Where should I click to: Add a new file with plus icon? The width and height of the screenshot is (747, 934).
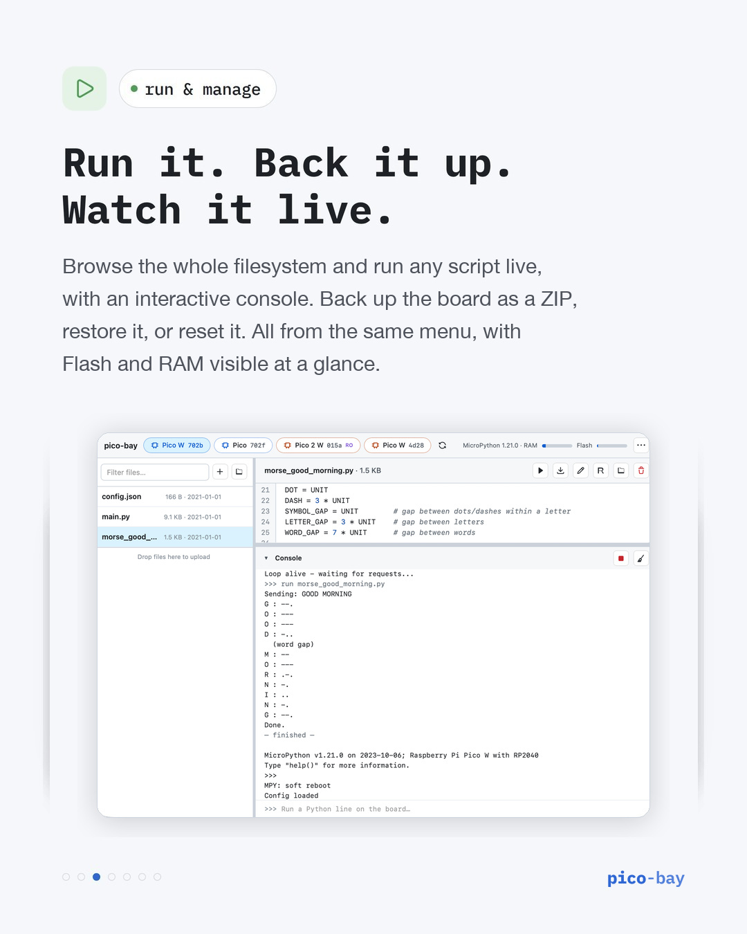220,472
